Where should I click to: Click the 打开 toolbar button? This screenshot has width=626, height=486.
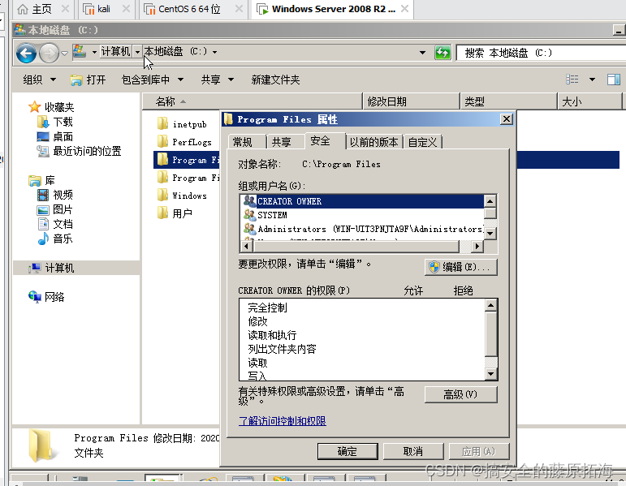pos(88,80)
